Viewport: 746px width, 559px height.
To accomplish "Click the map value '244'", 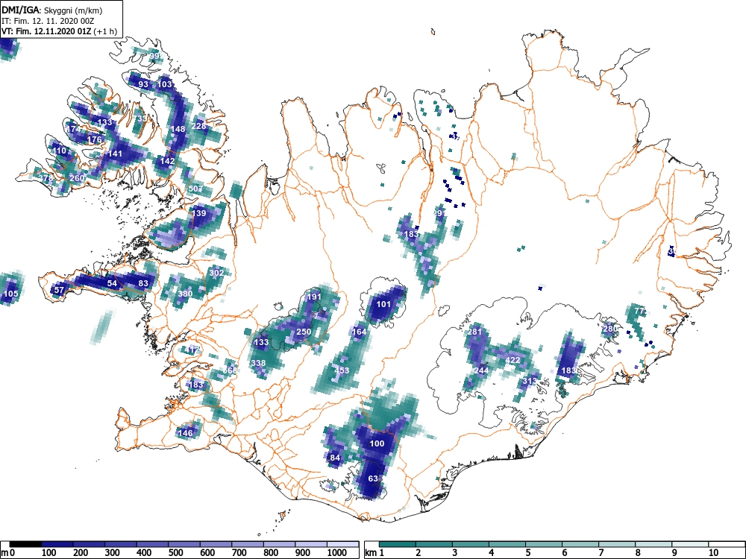I will click(x=481, y=370).
